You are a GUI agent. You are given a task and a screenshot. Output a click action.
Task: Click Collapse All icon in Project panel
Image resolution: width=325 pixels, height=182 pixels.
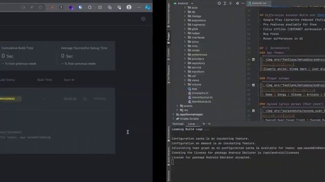point(230,3)
